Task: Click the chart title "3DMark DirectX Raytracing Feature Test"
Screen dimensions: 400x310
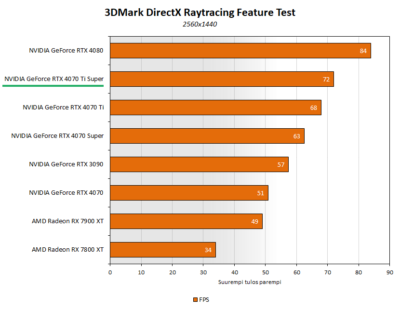Action: pyautogui.click(x=200, y=13)
